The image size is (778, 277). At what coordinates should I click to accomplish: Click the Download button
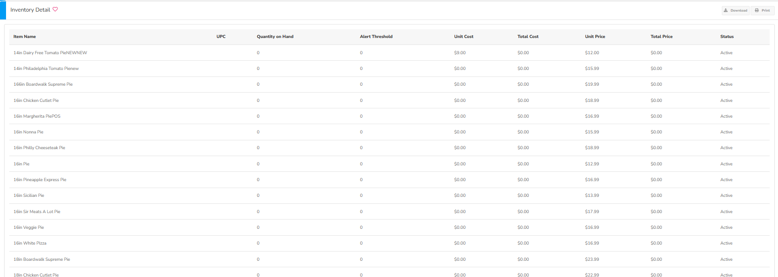[x=735, y=10]
